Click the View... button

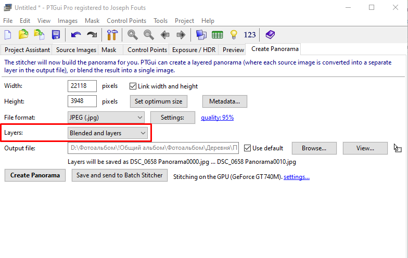point(365,148)
